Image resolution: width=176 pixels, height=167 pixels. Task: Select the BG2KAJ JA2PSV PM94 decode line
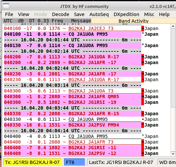[73, 125]
